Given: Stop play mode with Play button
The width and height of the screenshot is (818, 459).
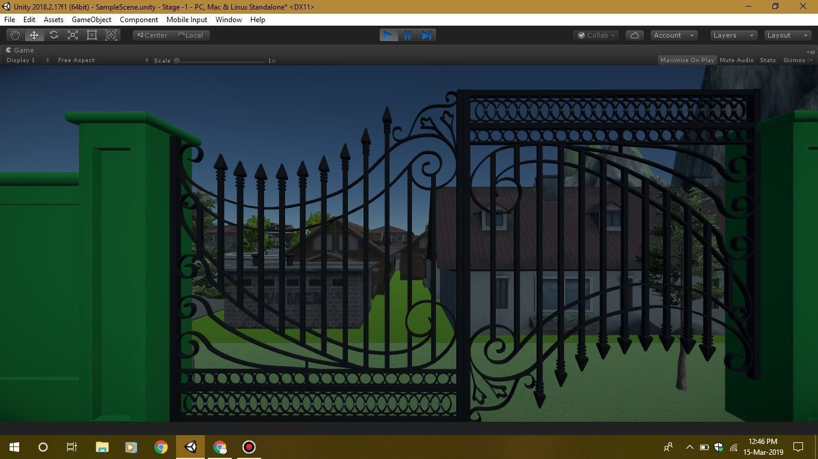Looking at the screenshot, I should point(388,35).
